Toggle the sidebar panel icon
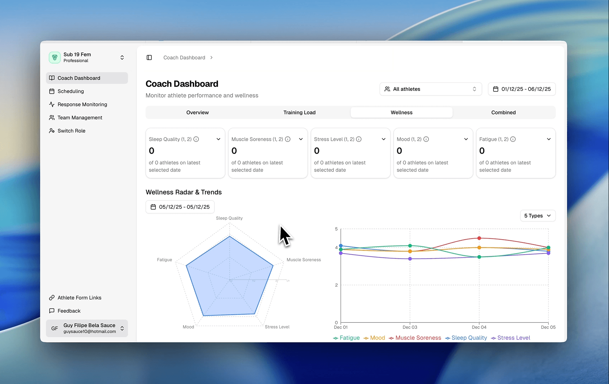 point(149,57)
